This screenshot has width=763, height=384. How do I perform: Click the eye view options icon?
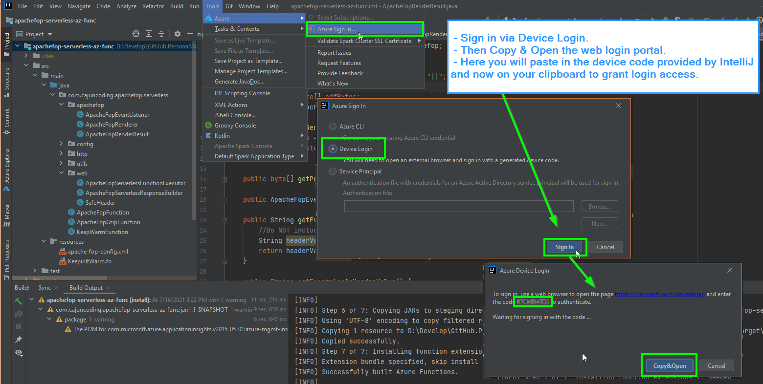(19, 352)
